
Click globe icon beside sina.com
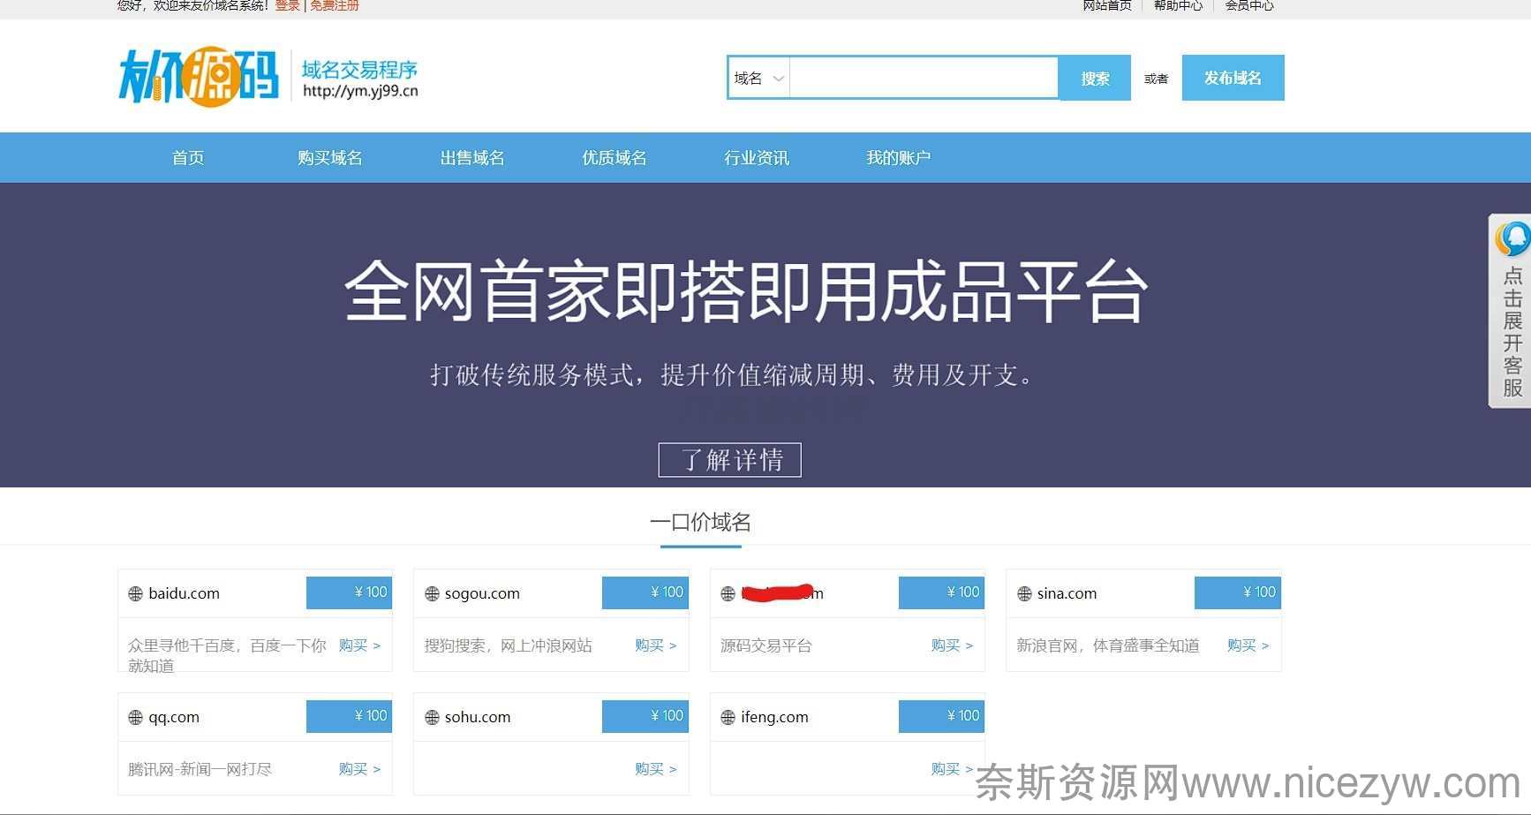pyautogui.click(x=1024, y=594)
